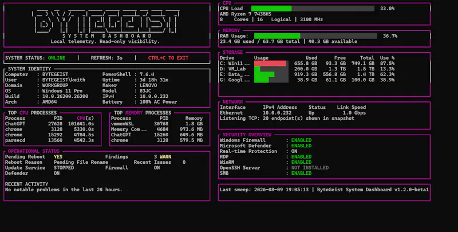Click the E: drive used value 919.3 GB
This screenshot has height=232, width=458.
click(306, 74)
